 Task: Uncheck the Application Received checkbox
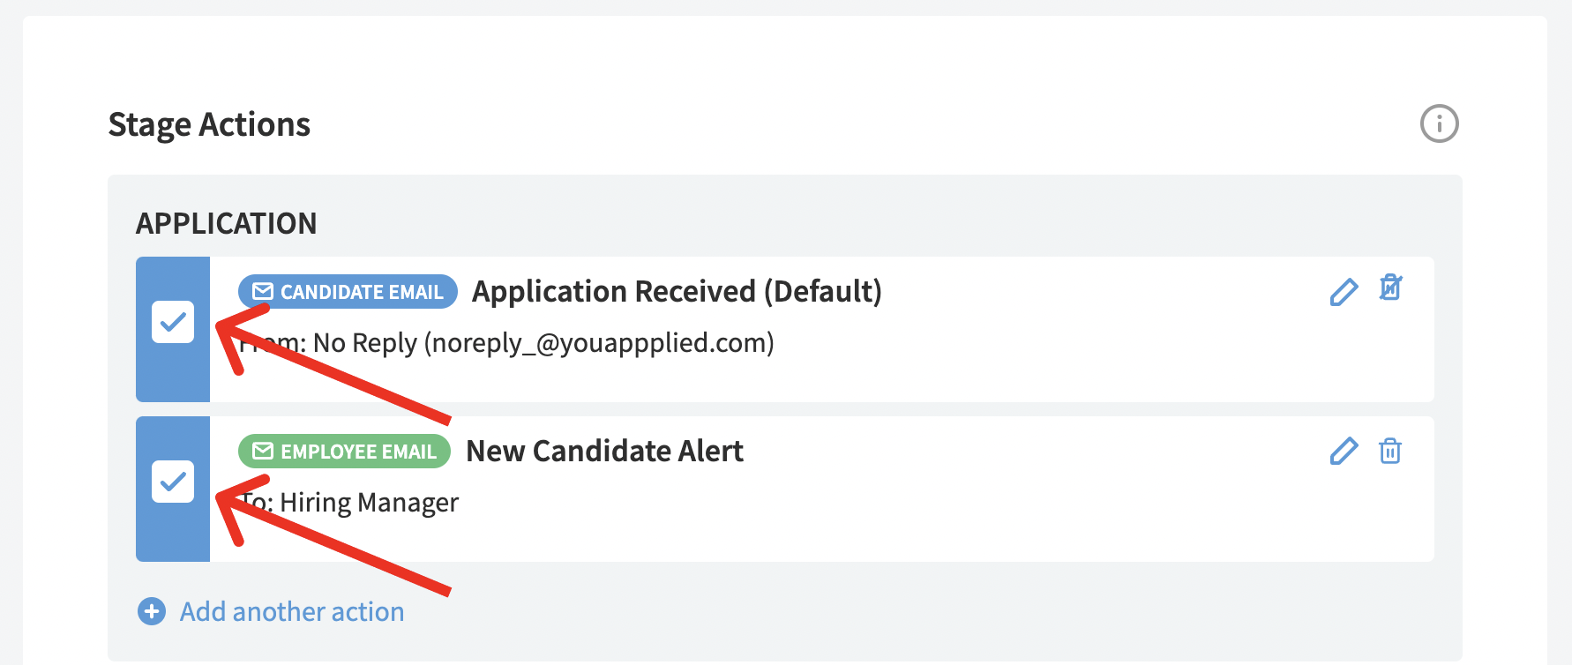(173, 322)
